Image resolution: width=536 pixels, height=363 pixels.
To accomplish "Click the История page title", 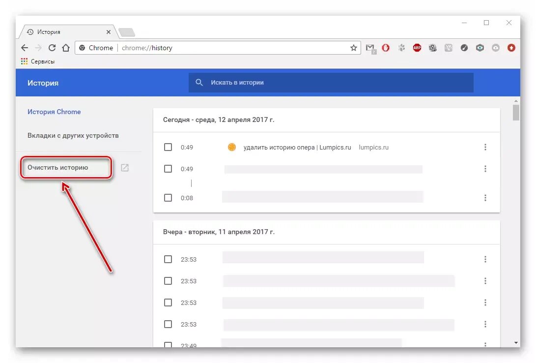I will 43,83.
